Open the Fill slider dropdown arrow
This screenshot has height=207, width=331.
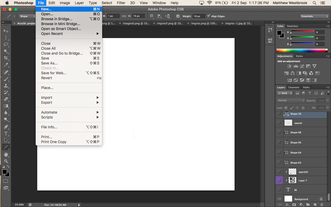pos(328,108)
